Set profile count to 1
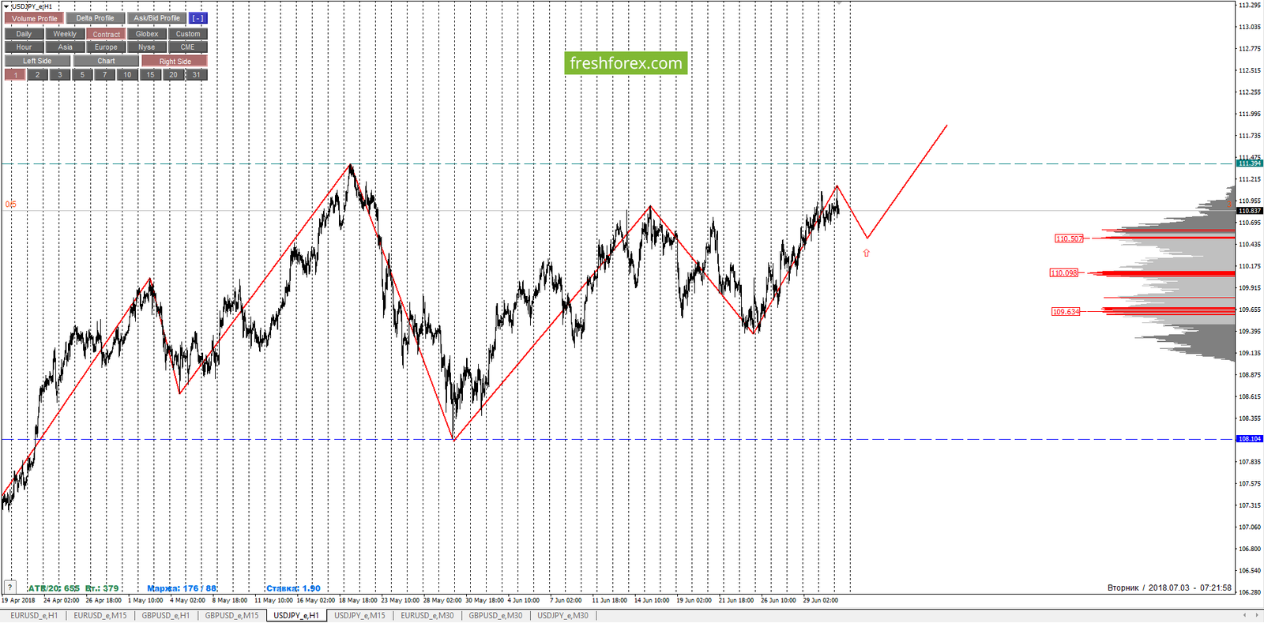This screenshot has height=623, width=1264. (x=15, y=75)
